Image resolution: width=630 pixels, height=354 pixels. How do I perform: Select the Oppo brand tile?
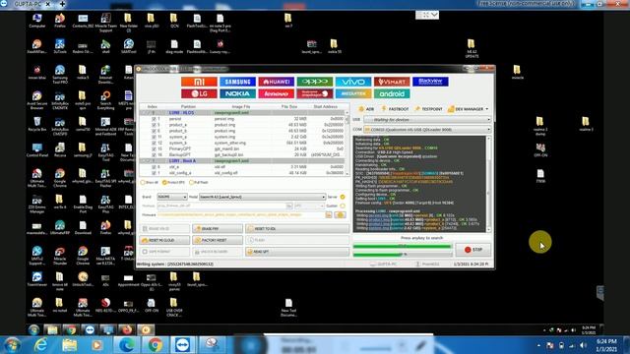click(315, 82)
